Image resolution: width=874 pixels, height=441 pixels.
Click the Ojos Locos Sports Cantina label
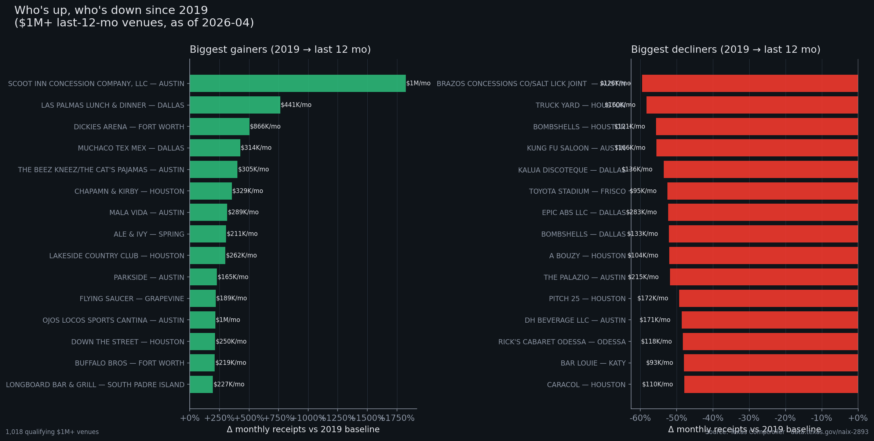[113, 320]
